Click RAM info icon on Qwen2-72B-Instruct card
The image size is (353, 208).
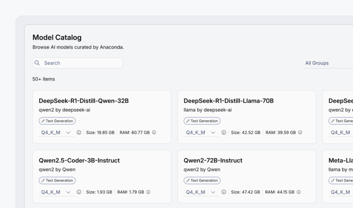[x=299, y=192]
